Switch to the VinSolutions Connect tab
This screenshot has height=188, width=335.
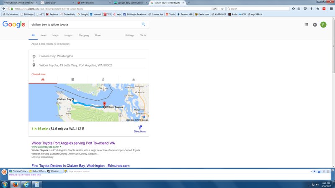pos(19,3)
